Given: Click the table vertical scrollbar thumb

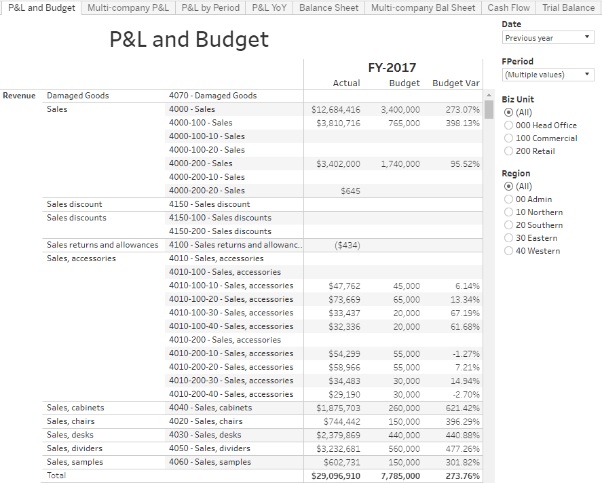Looking at the screenshot, I should tap(489, 109).
